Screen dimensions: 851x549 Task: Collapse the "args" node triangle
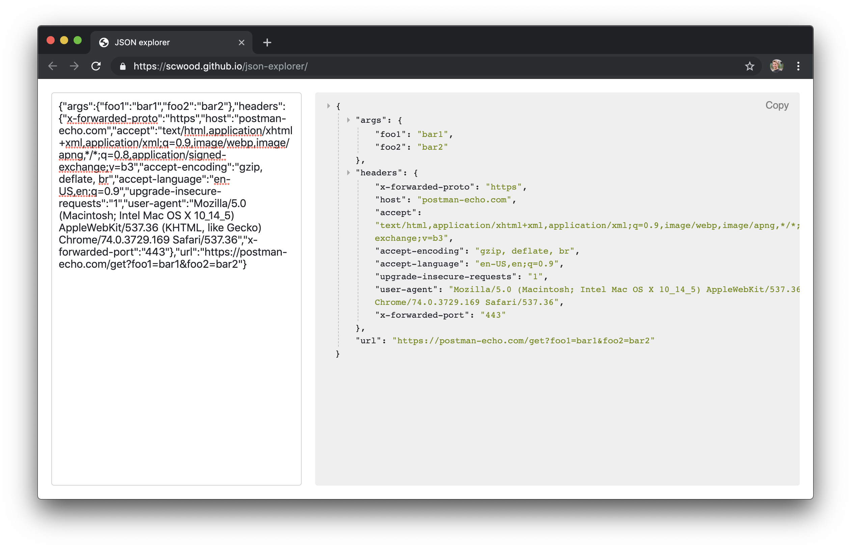tap(348, 120)
